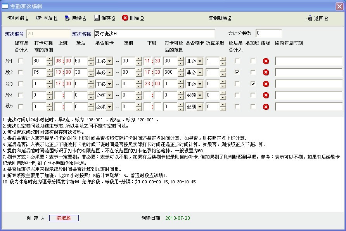The height and width of the screenshot is (231, 346).
Task: Click the 保存 floppy disk icon
Action: coord(97,18)
